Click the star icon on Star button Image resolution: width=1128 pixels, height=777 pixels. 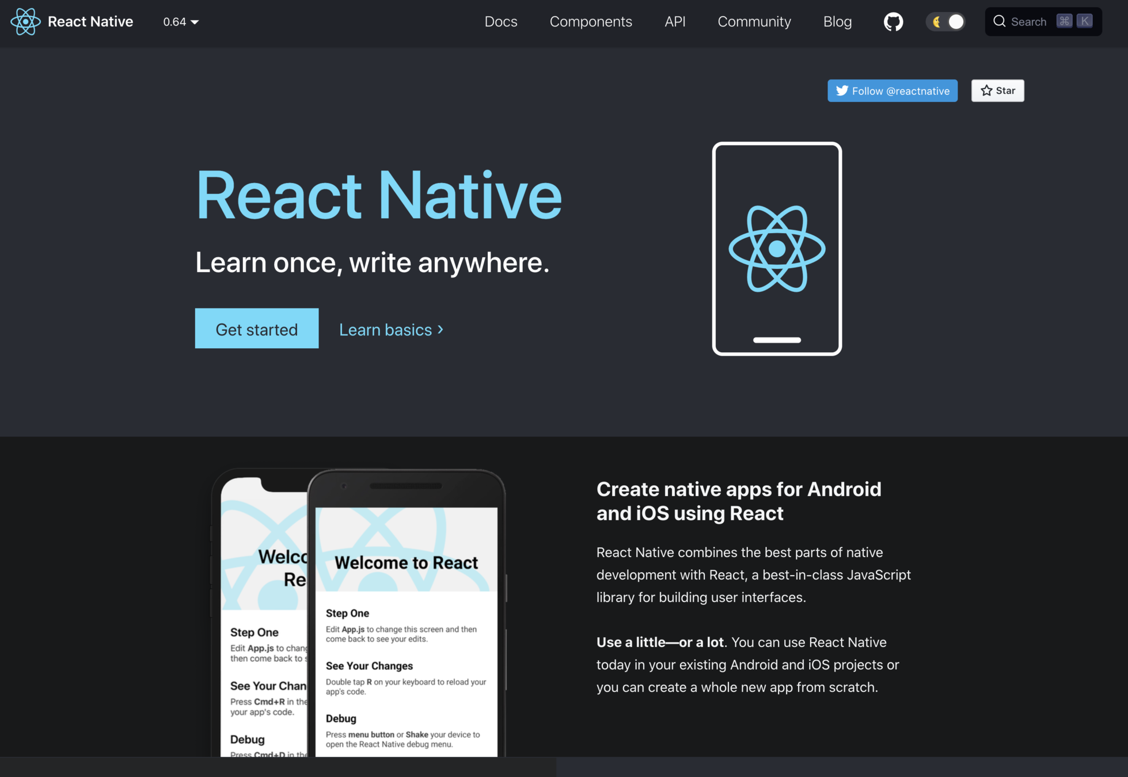point(986,90)
